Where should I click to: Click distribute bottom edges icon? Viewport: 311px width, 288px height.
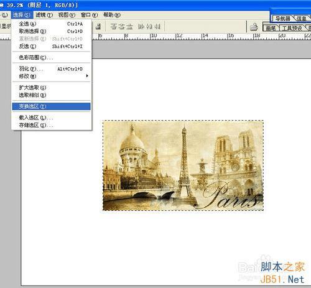pyautogui.click(x=129, y=26)
